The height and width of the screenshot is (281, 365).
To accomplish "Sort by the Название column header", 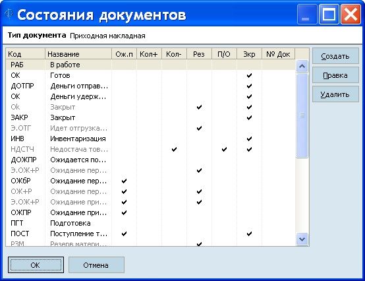I will pyautogui.click(x=78, y=54).
